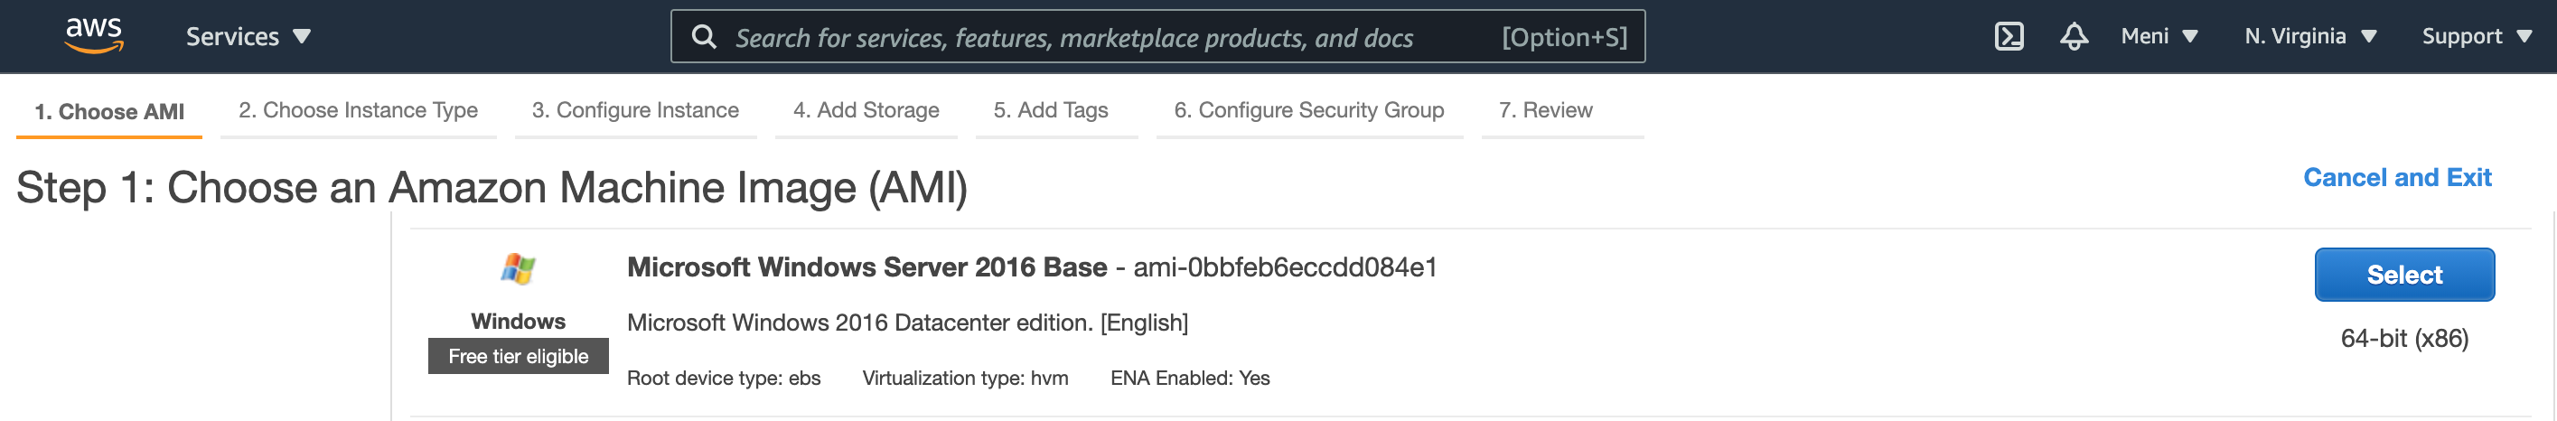
Task: Click the Cancel and Exit link
Action: 2396,178
